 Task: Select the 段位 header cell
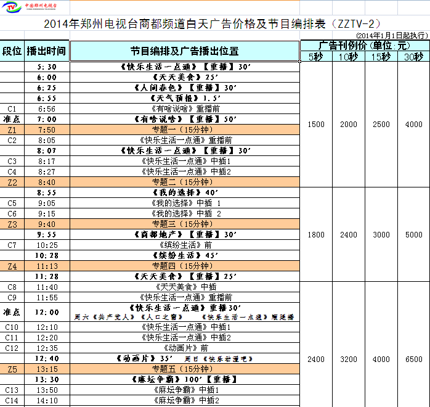pyautogui.click(x=12, y=51)
